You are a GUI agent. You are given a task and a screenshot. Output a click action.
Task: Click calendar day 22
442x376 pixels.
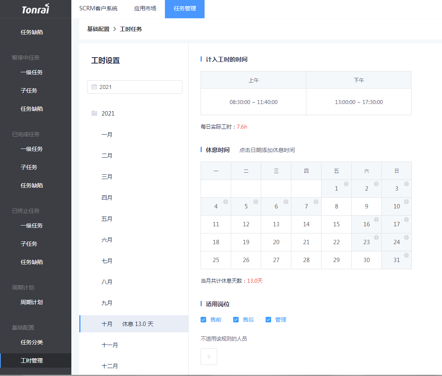[x=336, y=242]
